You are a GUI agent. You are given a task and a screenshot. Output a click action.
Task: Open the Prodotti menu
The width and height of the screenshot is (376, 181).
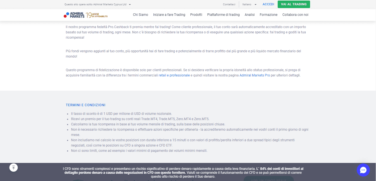click(196, 15)
